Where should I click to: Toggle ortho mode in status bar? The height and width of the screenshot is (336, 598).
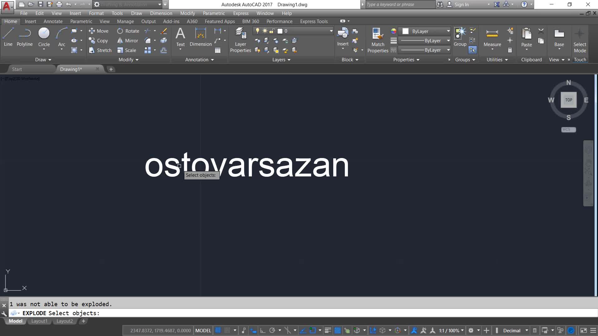(263, 330)
